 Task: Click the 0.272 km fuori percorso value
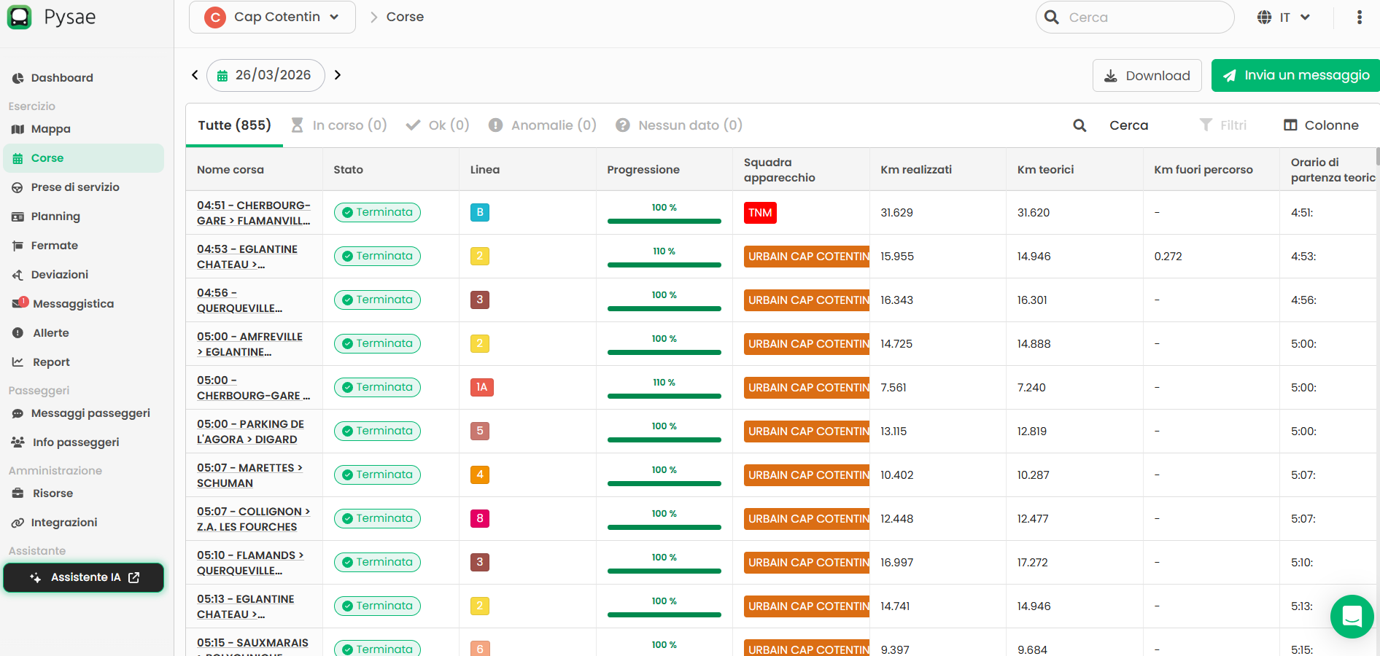[x=1168, y=257]
